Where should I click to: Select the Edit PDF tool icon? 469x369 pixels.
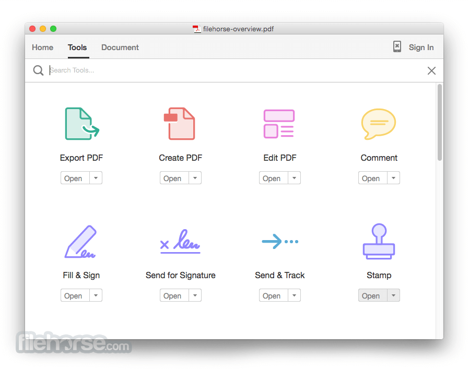coord(279,124)
